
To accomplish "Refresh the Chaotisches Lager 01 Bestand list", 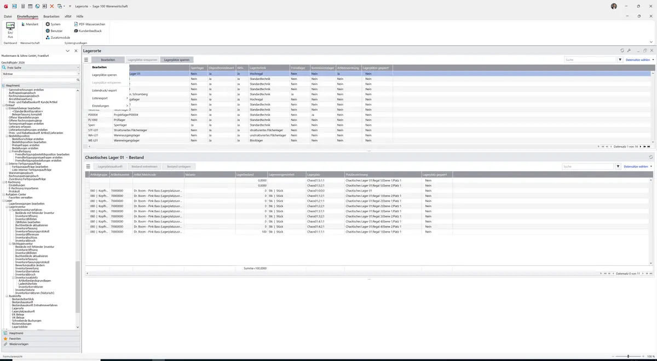I will pyautogui.click(x=651, y=158).
